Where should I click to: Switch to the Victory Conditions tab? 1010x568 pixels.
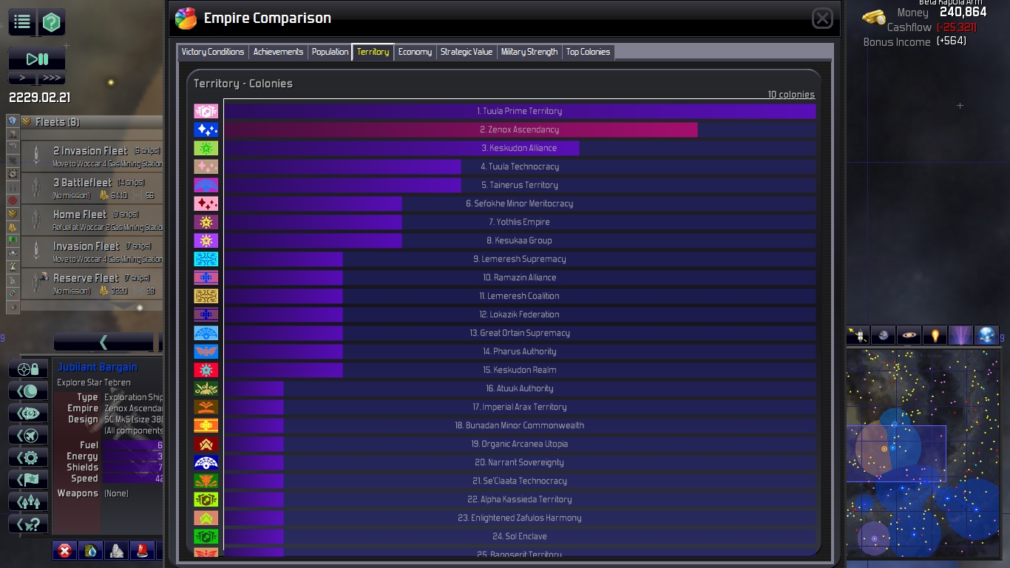pyautogui.click(x=213, y=52)
